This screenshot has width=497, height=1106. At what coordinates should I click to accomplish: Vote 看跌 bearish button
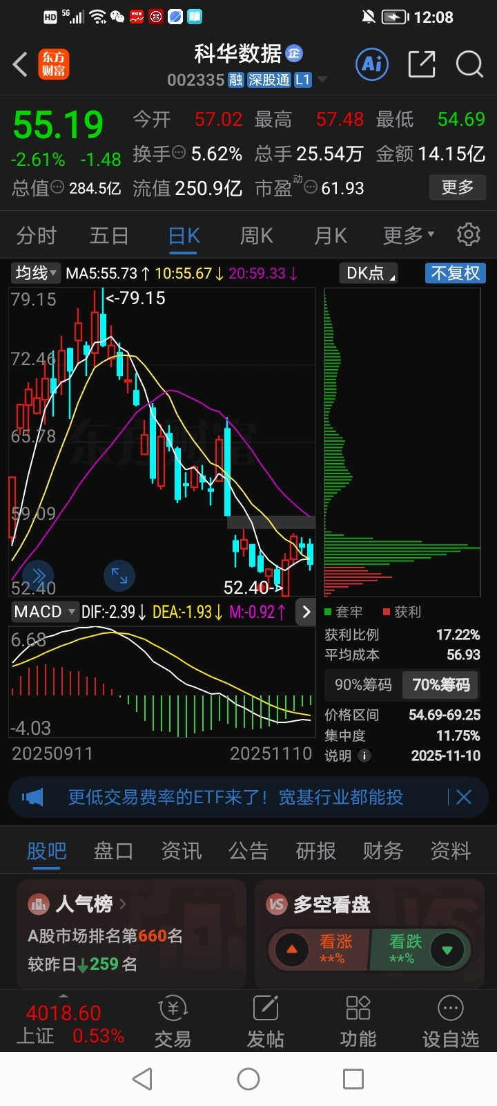coord(421,950)
